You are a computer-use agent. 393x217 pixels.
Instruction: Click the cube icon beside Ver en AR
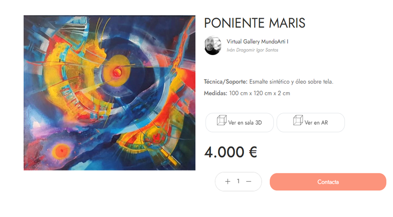[298, 120]
